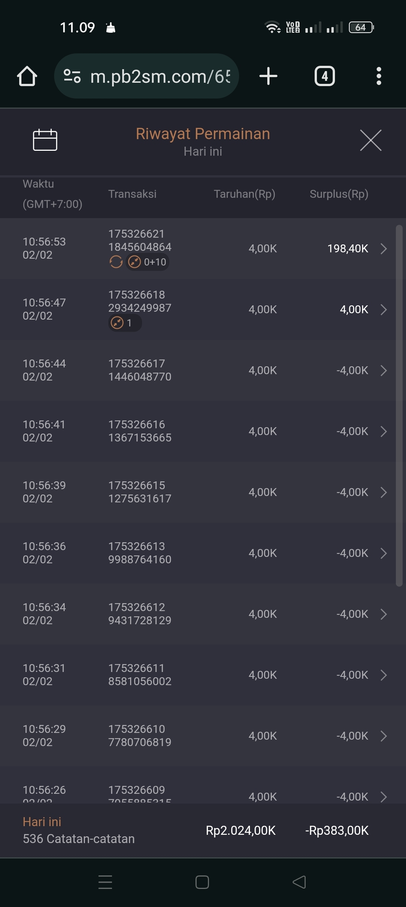Screen dimensions: 406x907
Task: Tap the badge labeled 1 under transaction 175326618
Action: tap(125, 323)
